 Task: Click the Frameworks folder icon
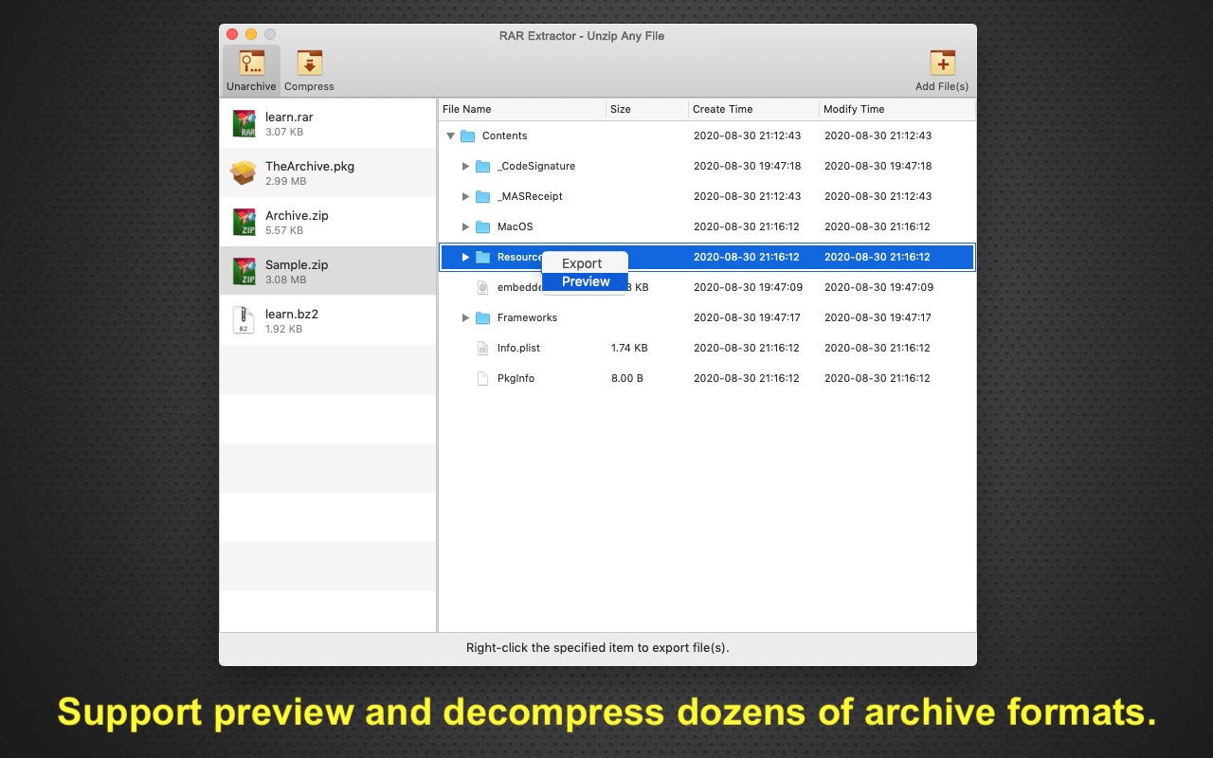[x=482, y=317]
